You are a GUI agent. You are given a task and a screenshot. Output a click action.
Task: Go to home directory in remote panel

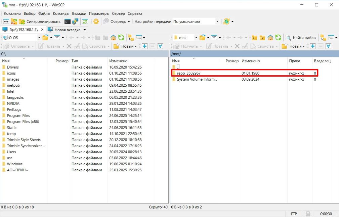click(270, 38)
